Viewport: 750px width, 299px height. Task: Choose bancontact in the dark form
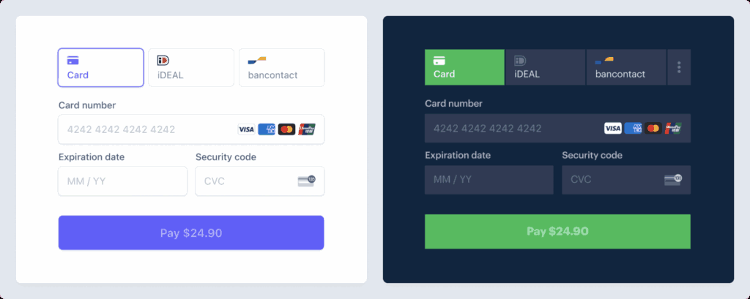(x=626, y=67)
